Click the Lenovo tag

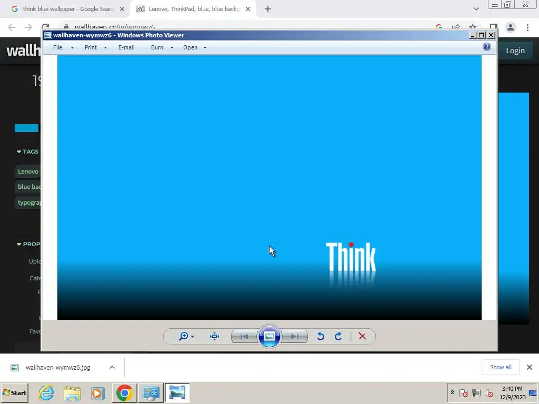click(28, 171)
